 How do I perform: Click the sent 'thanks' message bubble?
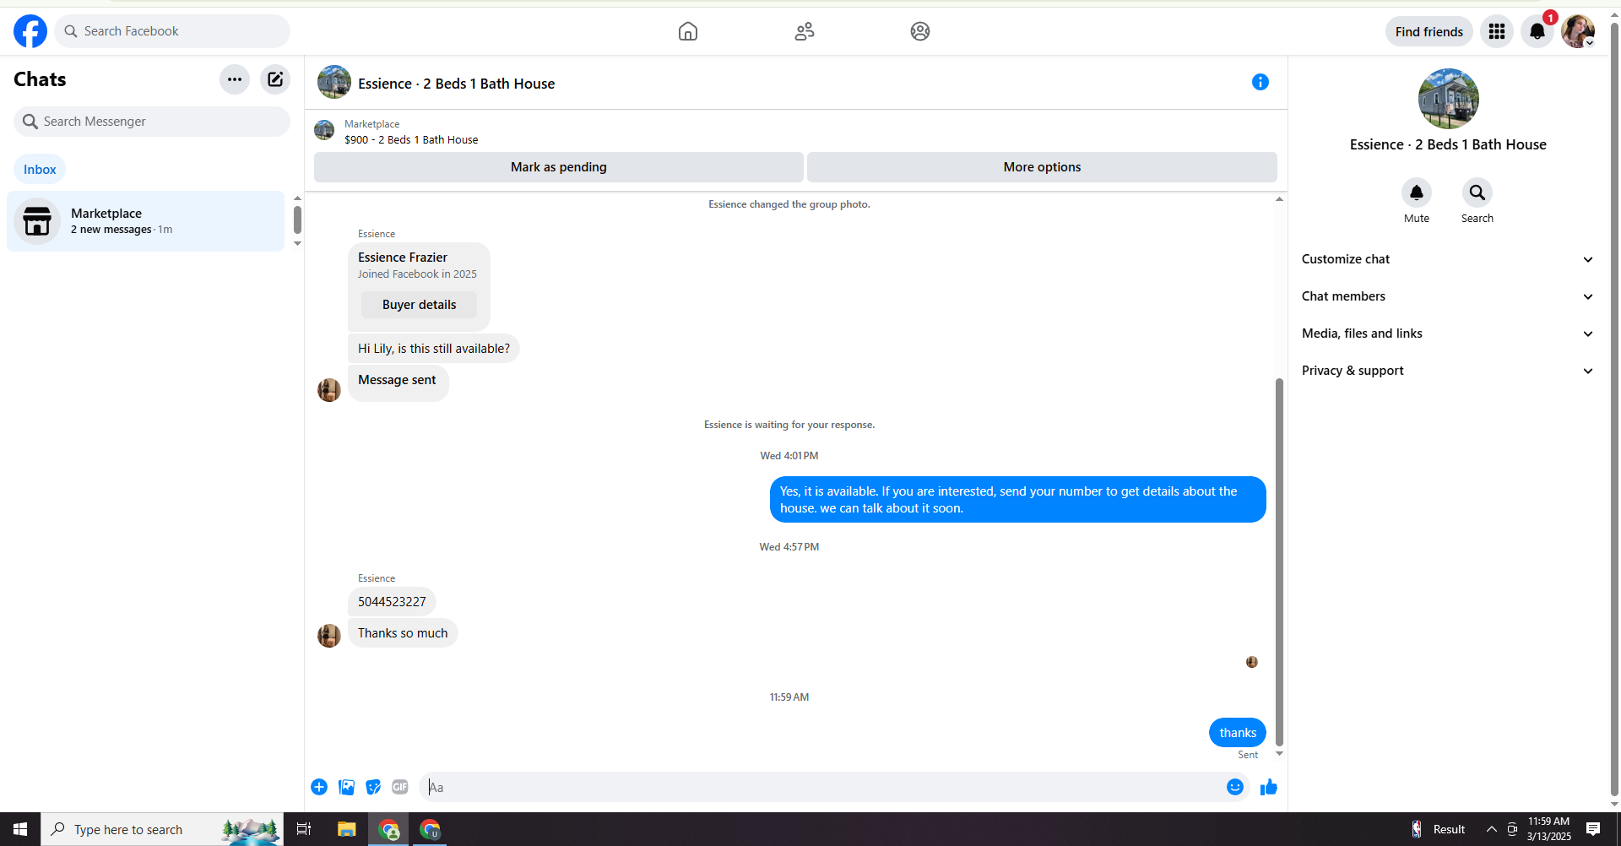pyautogui.click(x=1238, y=733)
